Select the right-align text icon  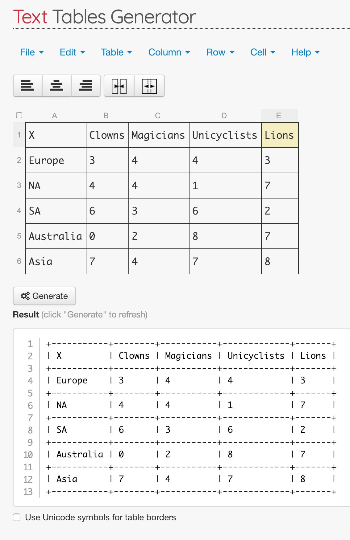[86, 86]
